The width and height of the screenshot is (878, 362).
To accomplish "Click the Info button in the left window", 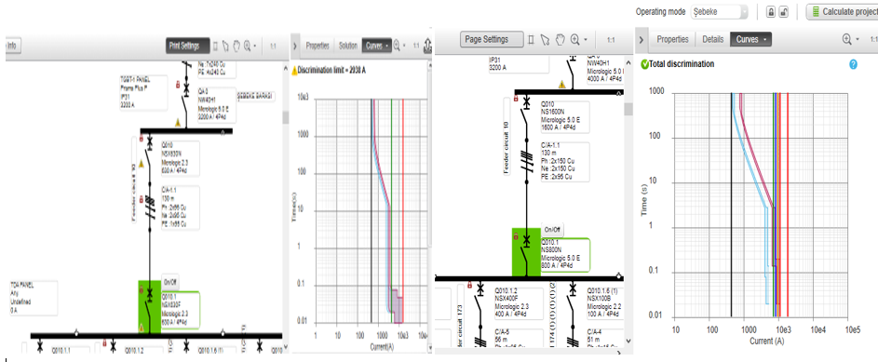I will coord(13,46).
